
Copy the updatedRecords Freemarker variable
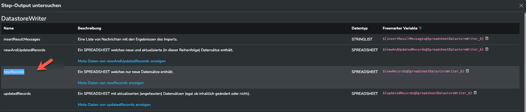tap(475, 93)
